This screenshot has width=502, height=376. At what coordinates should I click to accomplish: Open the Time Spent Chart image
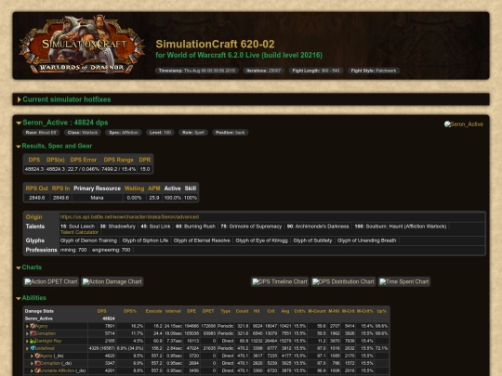point(404,281)
